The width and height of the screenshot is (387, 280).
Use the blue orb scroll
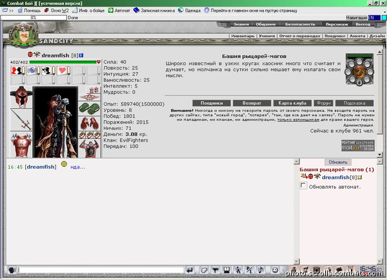[33, 70]
